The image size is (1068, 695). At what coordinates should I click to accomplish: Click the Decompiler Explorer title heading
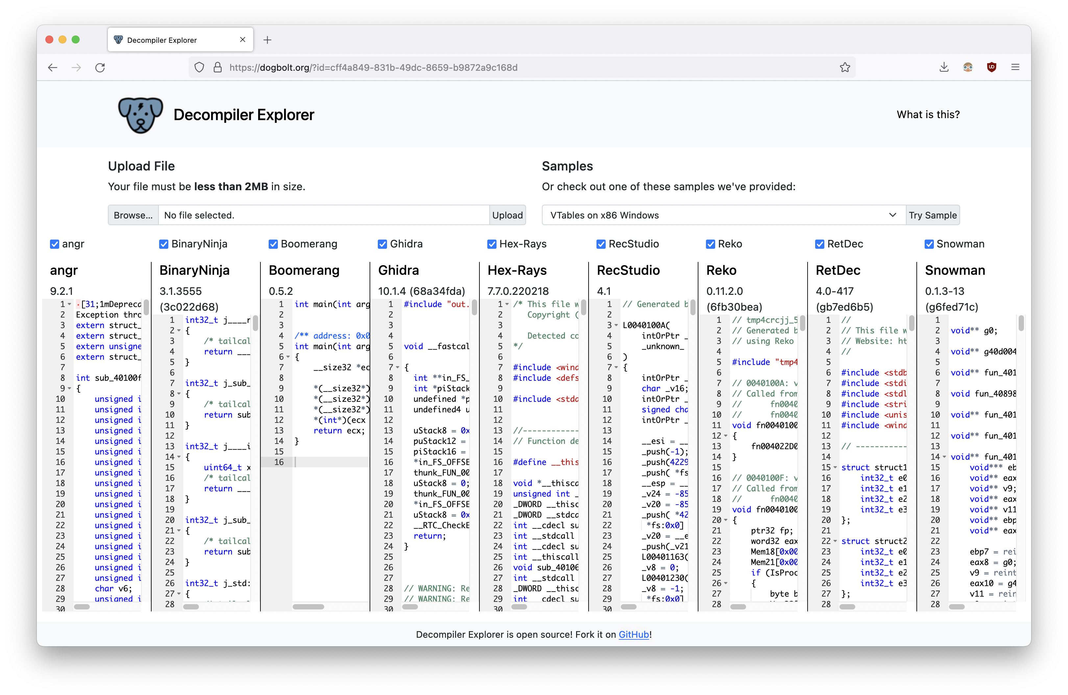(x=244, y=115)
